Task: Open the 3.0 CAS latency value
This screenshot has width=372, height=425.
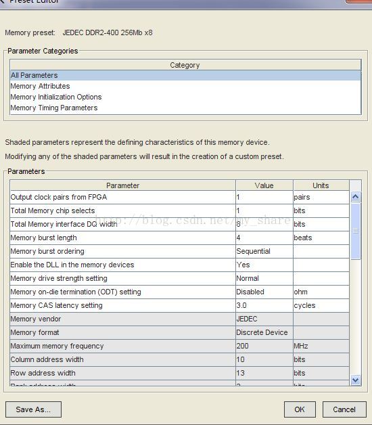Action: (264, 306)
